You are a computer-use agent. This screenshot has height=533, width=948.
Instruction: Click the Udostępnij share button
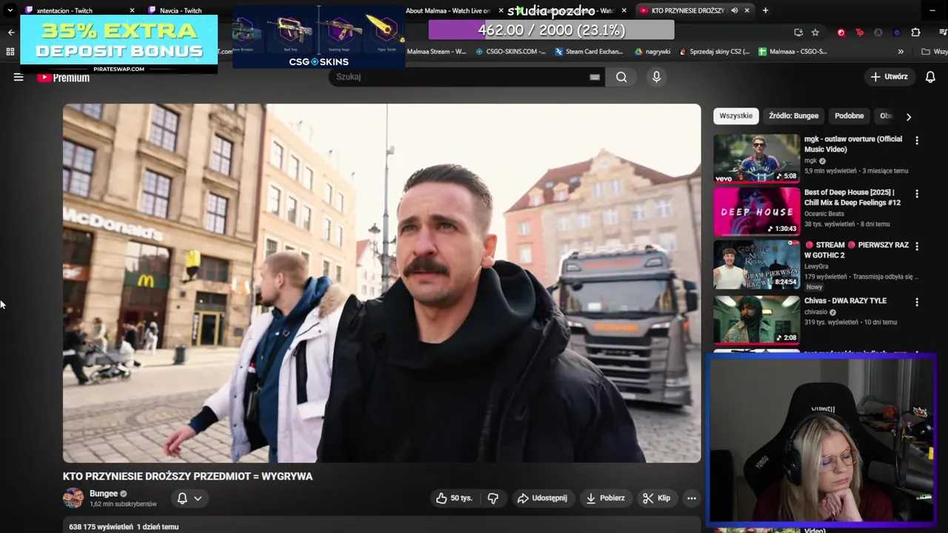pyautogui.click(x=542, y=498)
